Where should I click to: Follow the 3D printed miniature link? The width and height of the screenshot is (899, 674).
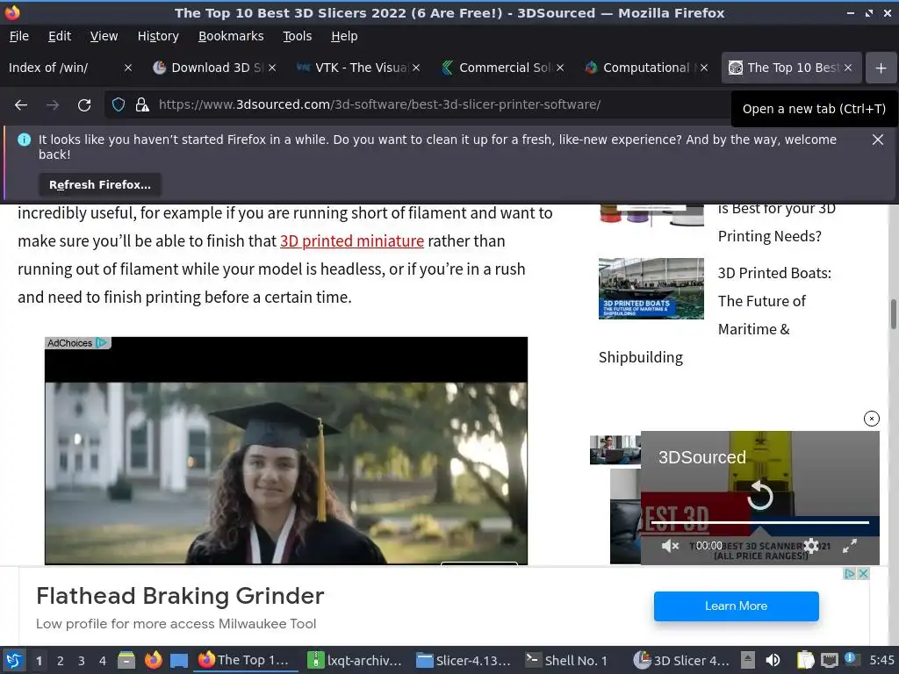(351, 241)
